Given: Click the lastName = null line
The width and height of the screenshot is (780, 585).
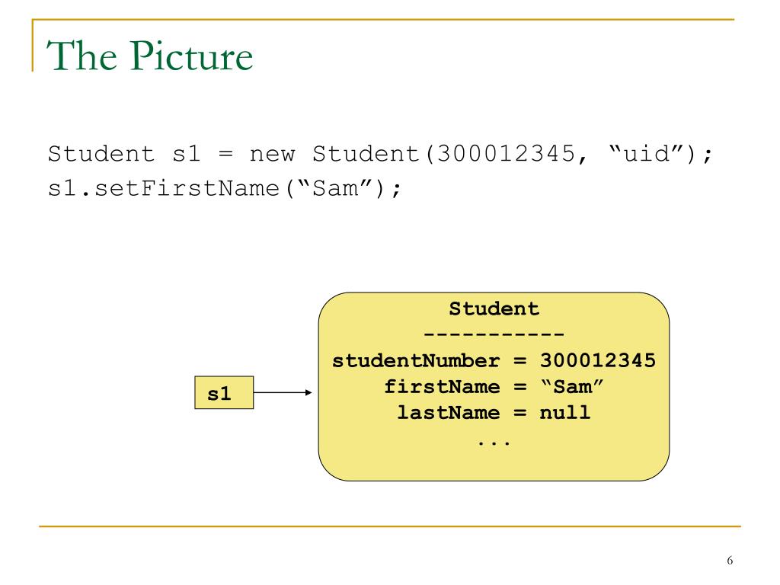Looking at the screenshot, I should (494, 412).
